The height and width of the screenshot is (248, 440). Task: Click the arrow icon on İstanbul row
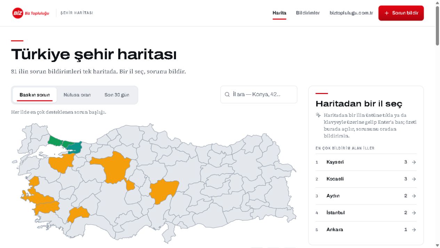tap(414, 213)
